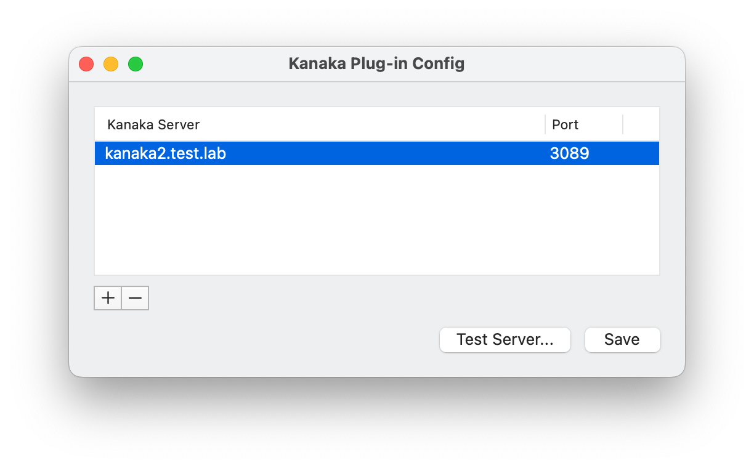
Task: Click highlighted row gap between name and port
Action: [382, 153]
